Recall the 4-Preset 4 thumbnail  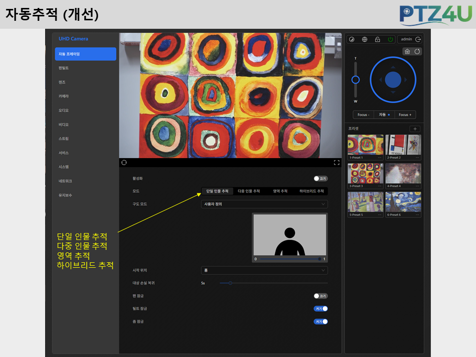coord(403,174)
